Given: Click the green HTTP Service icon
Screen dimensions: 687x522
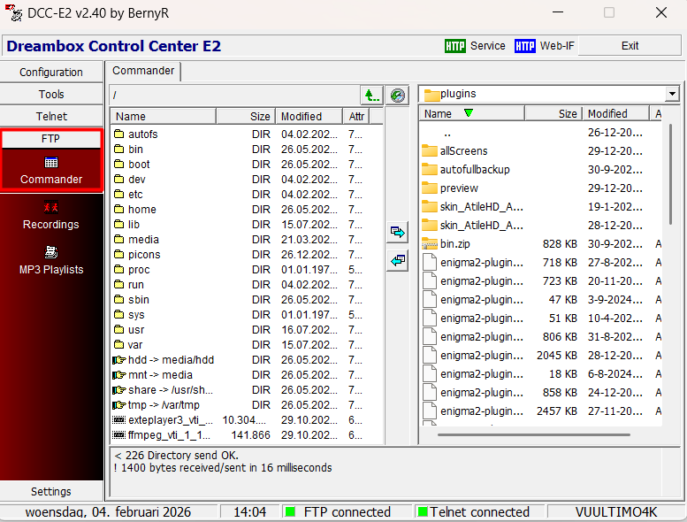Looking at the screenshot, I should pyautogui.click(x=454, y=46).
